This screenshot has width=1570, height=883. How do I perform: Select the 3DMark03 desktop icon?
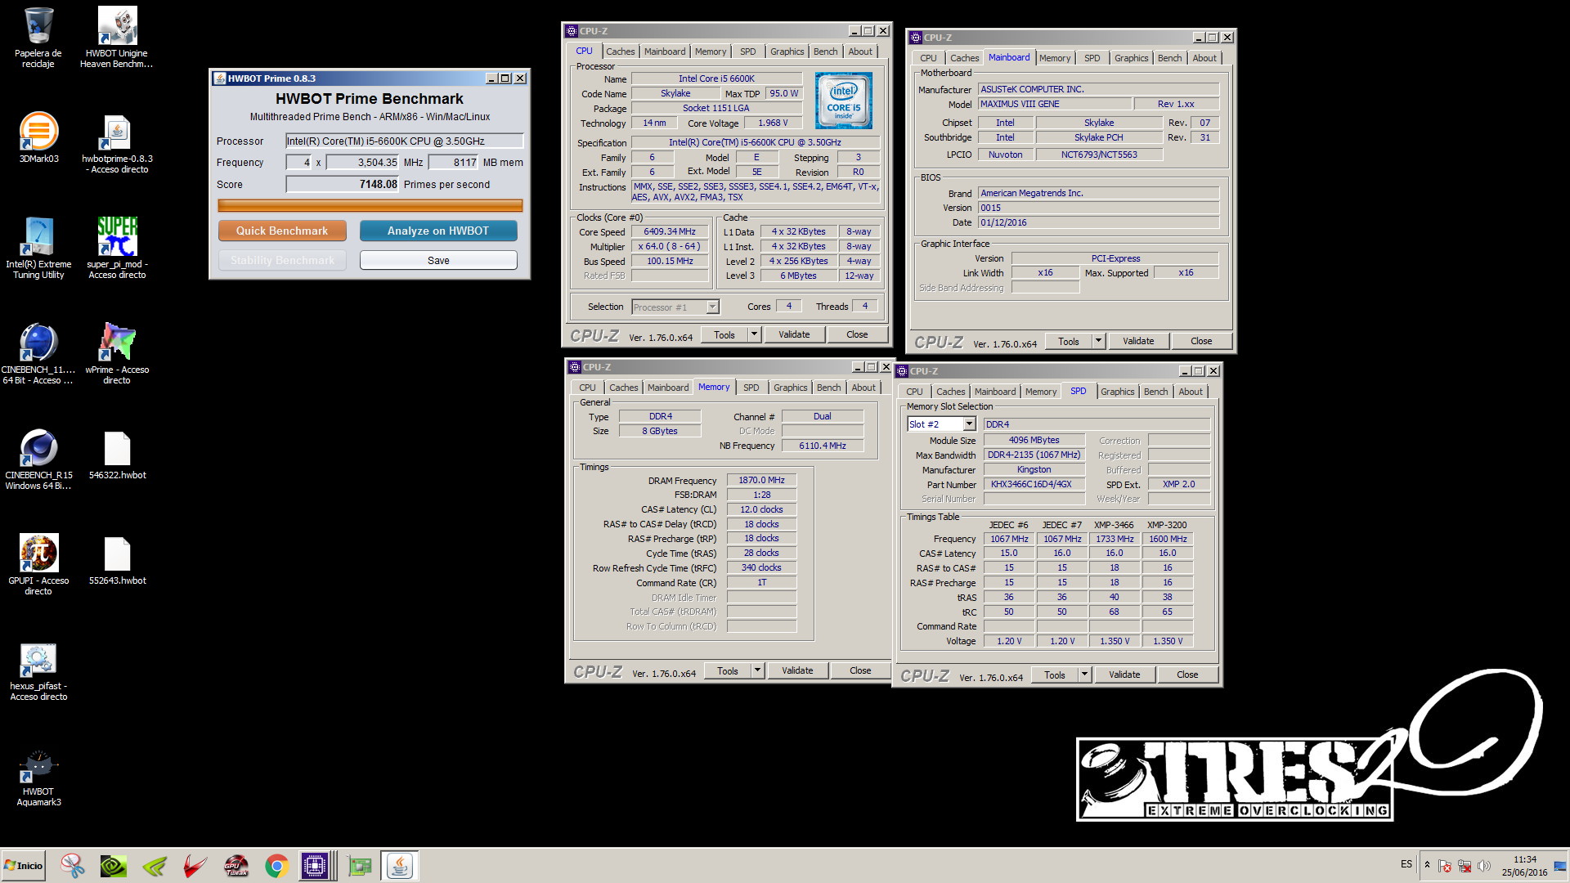[x=38, y=137]
